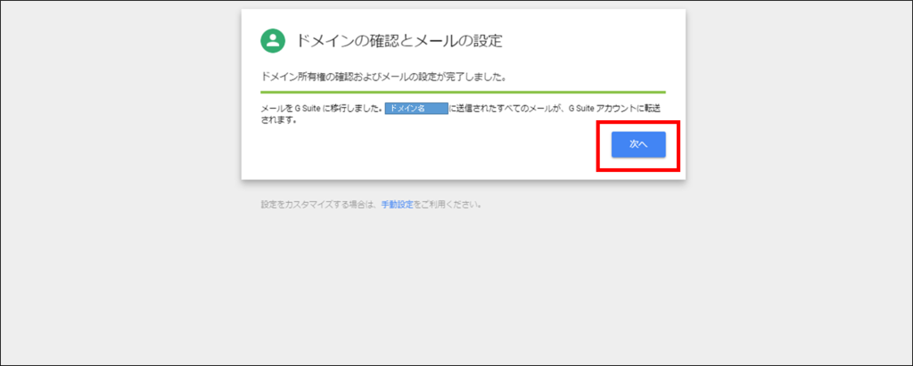Click the highlighted ドメイン名 field
Viewport: 913px width, 366px height.
tap(416, 109)
